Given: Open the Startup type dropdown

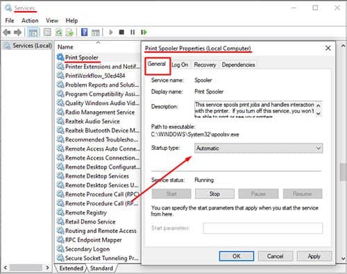Looking at the screenshot, I should point(258,148).
